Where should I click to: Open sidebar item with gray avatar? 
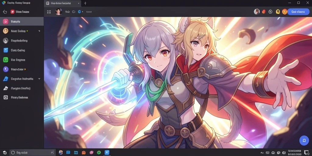[x=22, y=41]
